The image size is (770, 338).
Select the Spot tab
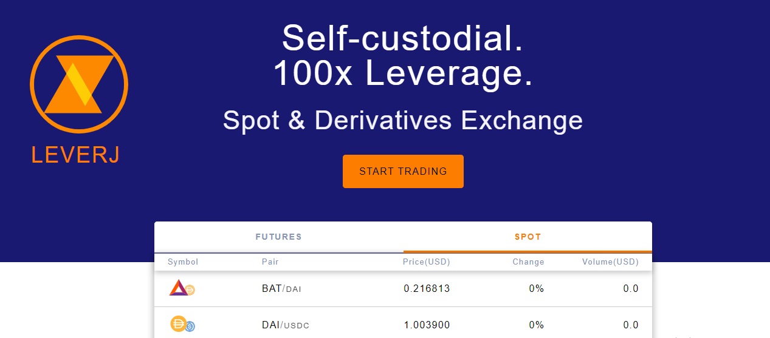pyautogui.click(x=528, y=237)
